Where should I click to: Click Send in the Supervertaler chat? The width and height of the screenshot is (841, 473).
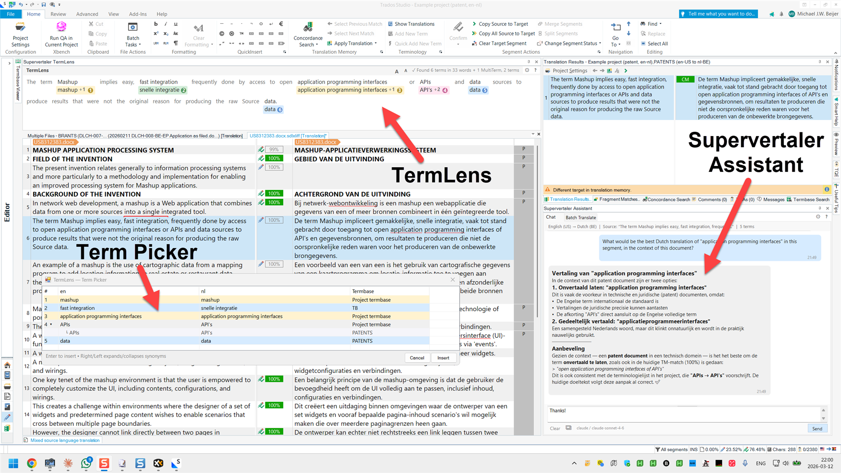coord(817,428)
